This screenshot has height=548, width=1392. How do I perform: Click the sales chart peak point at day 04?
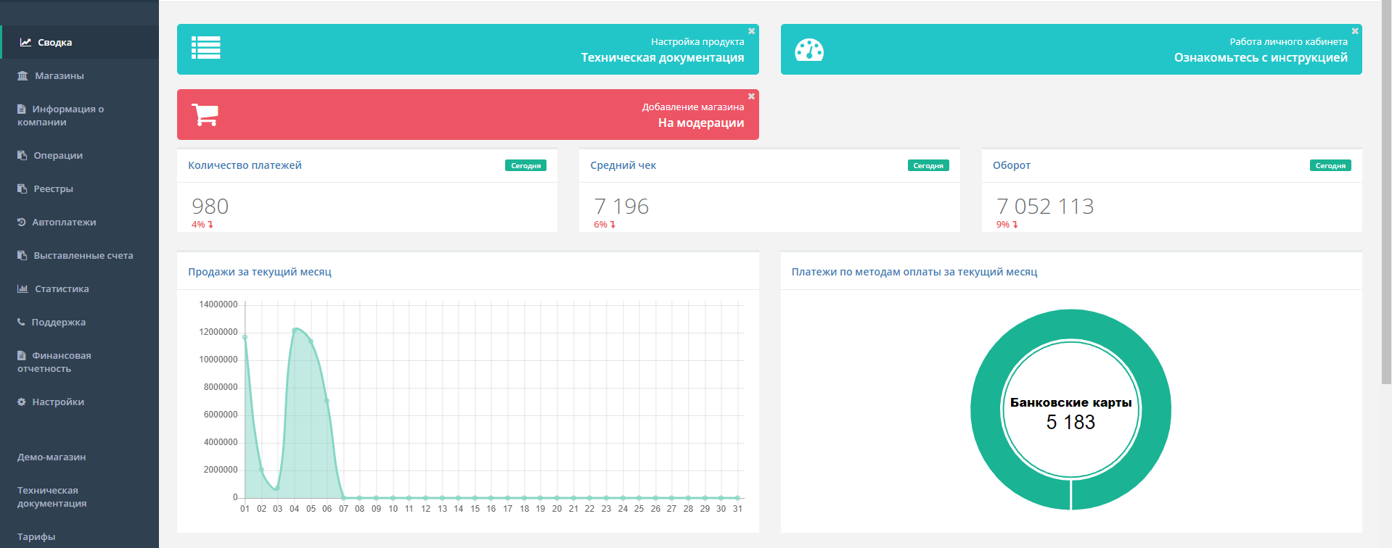point(295,331)
